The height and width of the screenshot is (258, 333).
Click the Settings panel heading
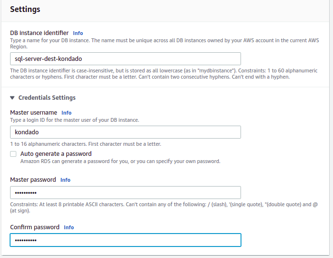pos(25,9)
